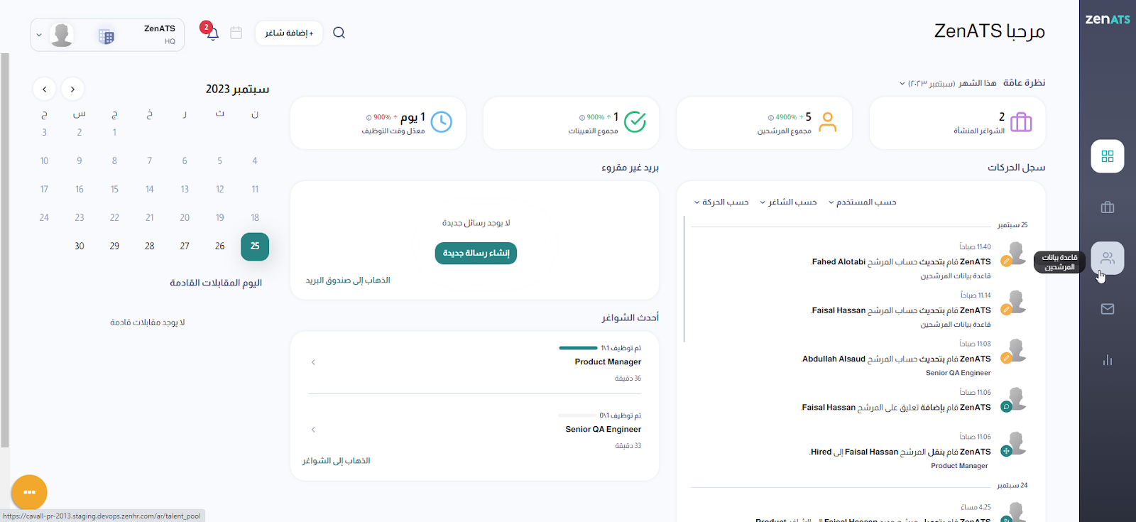Click avatar for Fahed Alotabi activity entry
Screen dimensions: 1136x522
[1017, 253]
